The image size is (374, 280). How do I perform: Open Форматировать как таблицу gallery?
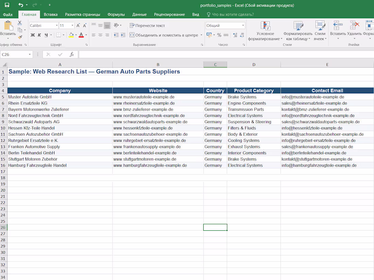point(298,31)
